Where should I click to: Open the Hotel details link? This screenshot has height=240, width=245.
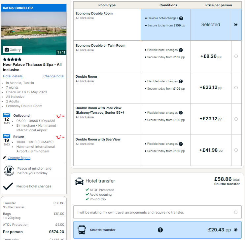pyautogui.click(x=13, y=76)
